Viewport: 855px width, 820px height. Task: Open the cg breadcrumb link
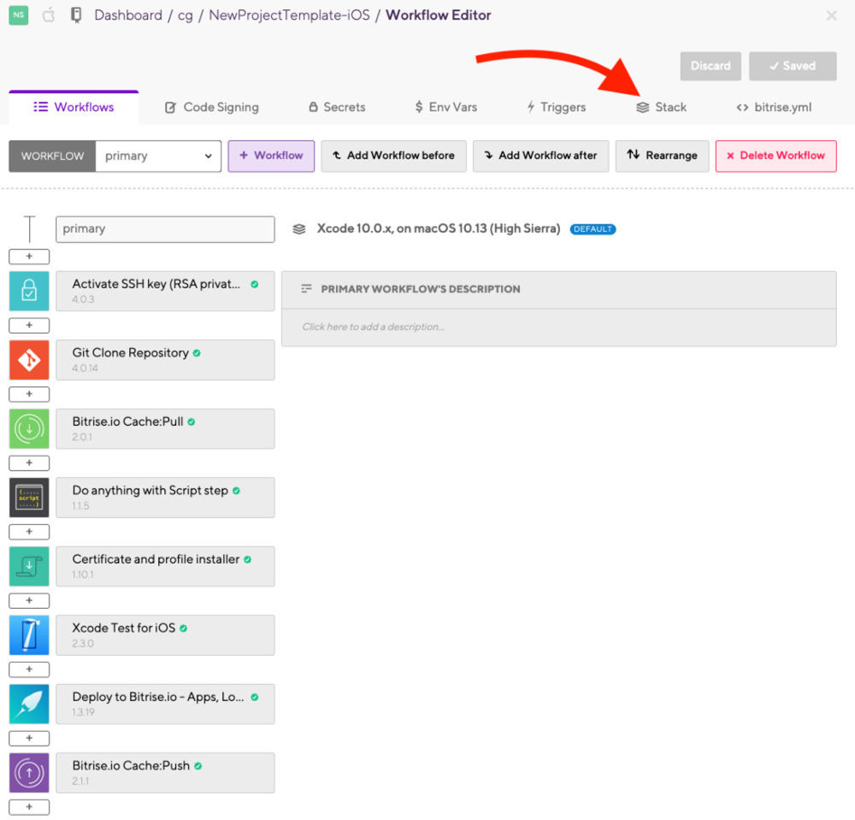[186, 15]
